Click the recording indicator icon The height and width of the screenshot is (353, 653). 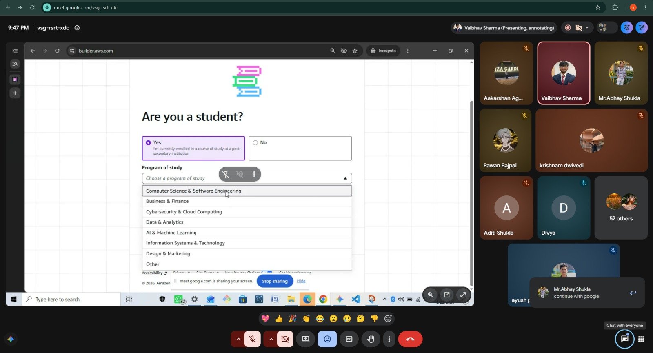pyautogui.click(x=568, y=28)
